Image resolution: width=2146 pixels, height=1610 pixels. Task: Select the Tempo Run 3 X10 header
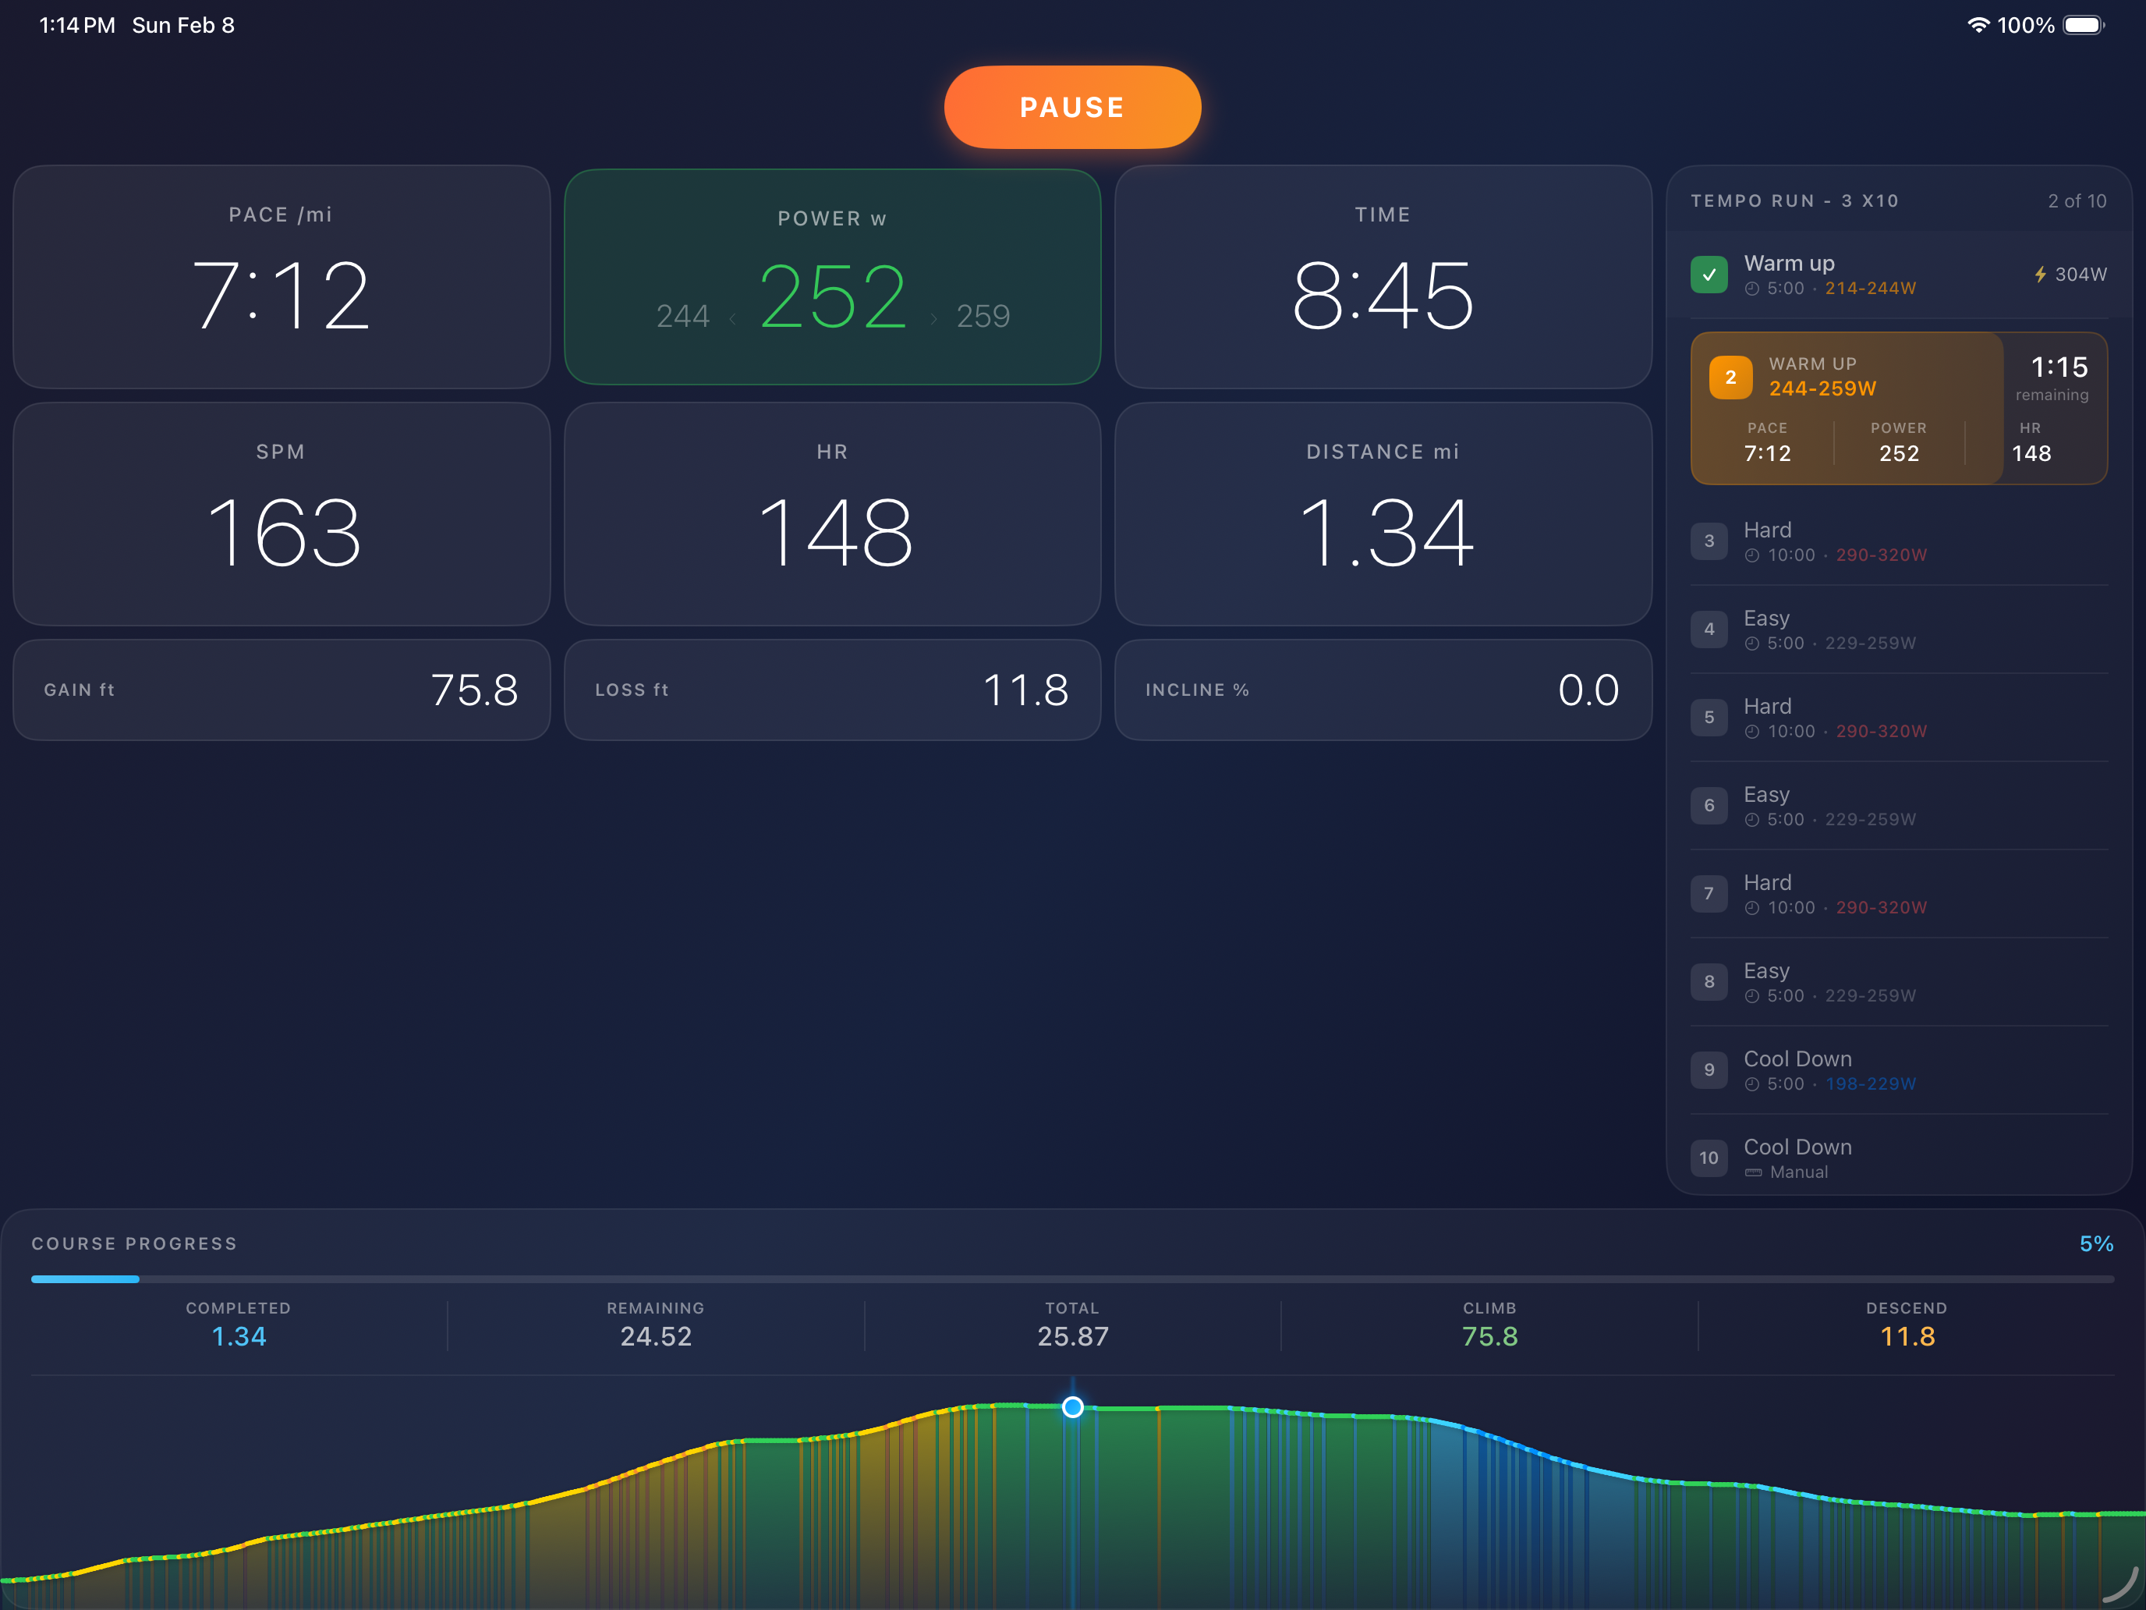tap(1795, 201)
